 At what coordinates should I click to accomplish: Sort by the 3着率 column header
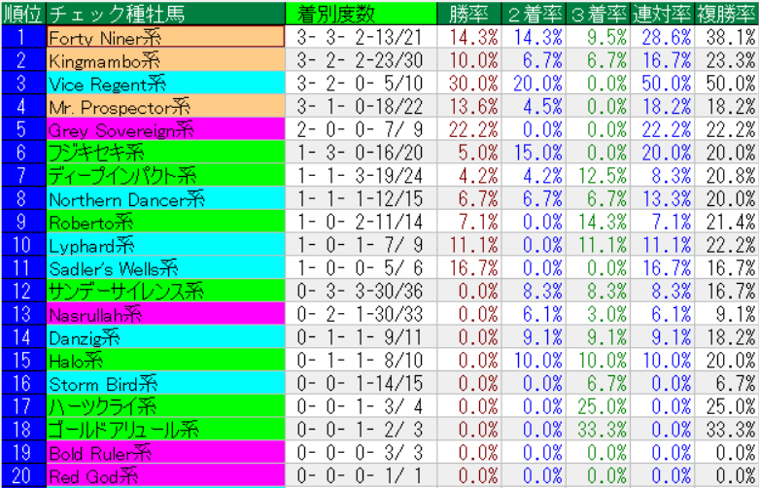(598, 13)
